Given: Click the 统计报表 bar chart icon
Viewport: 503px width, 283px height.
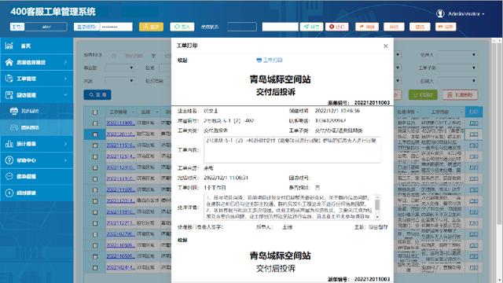Looking at the screenshot, I should 9,144.
